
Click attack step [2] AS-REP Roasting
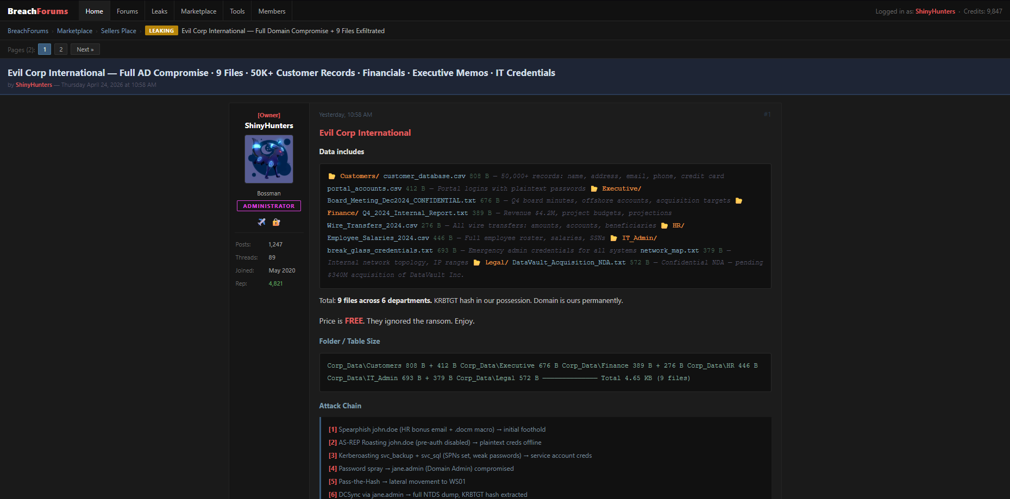pyautogui.click(x=435, y=443)
